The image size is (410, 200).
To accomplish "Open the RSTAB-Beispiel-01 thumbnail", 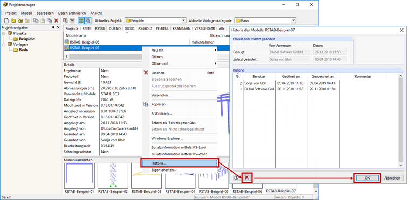I will click(79, 175).
